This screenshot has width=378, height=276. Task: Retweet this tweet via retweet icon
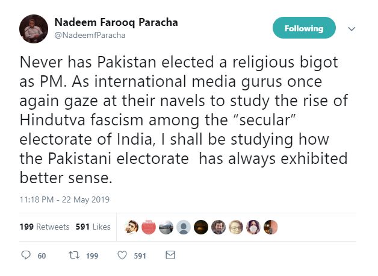coord(73,256)
